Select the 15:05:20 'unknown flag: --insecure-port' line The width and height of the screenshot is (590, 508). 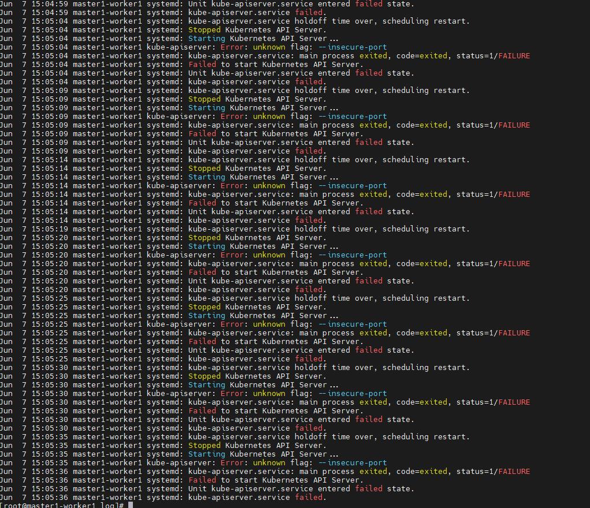194,255
